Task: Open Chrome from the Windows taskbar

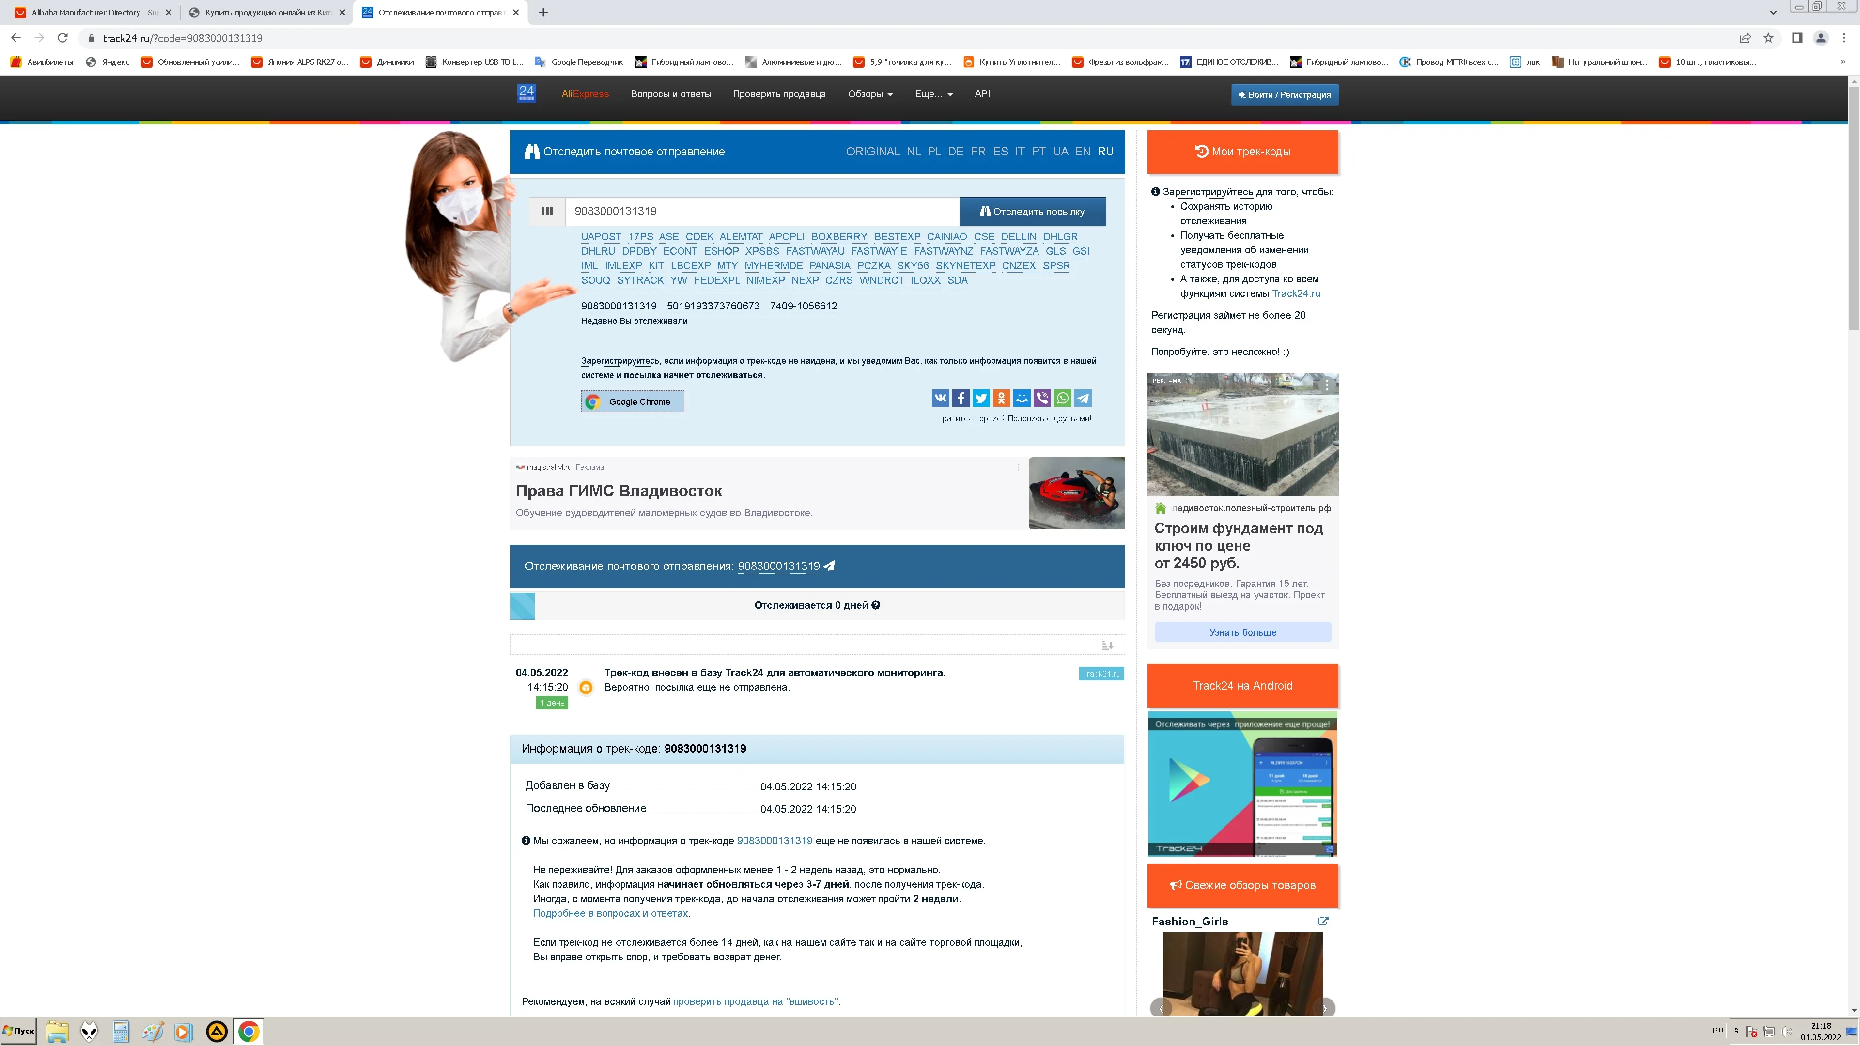Action: [248, 1031]
